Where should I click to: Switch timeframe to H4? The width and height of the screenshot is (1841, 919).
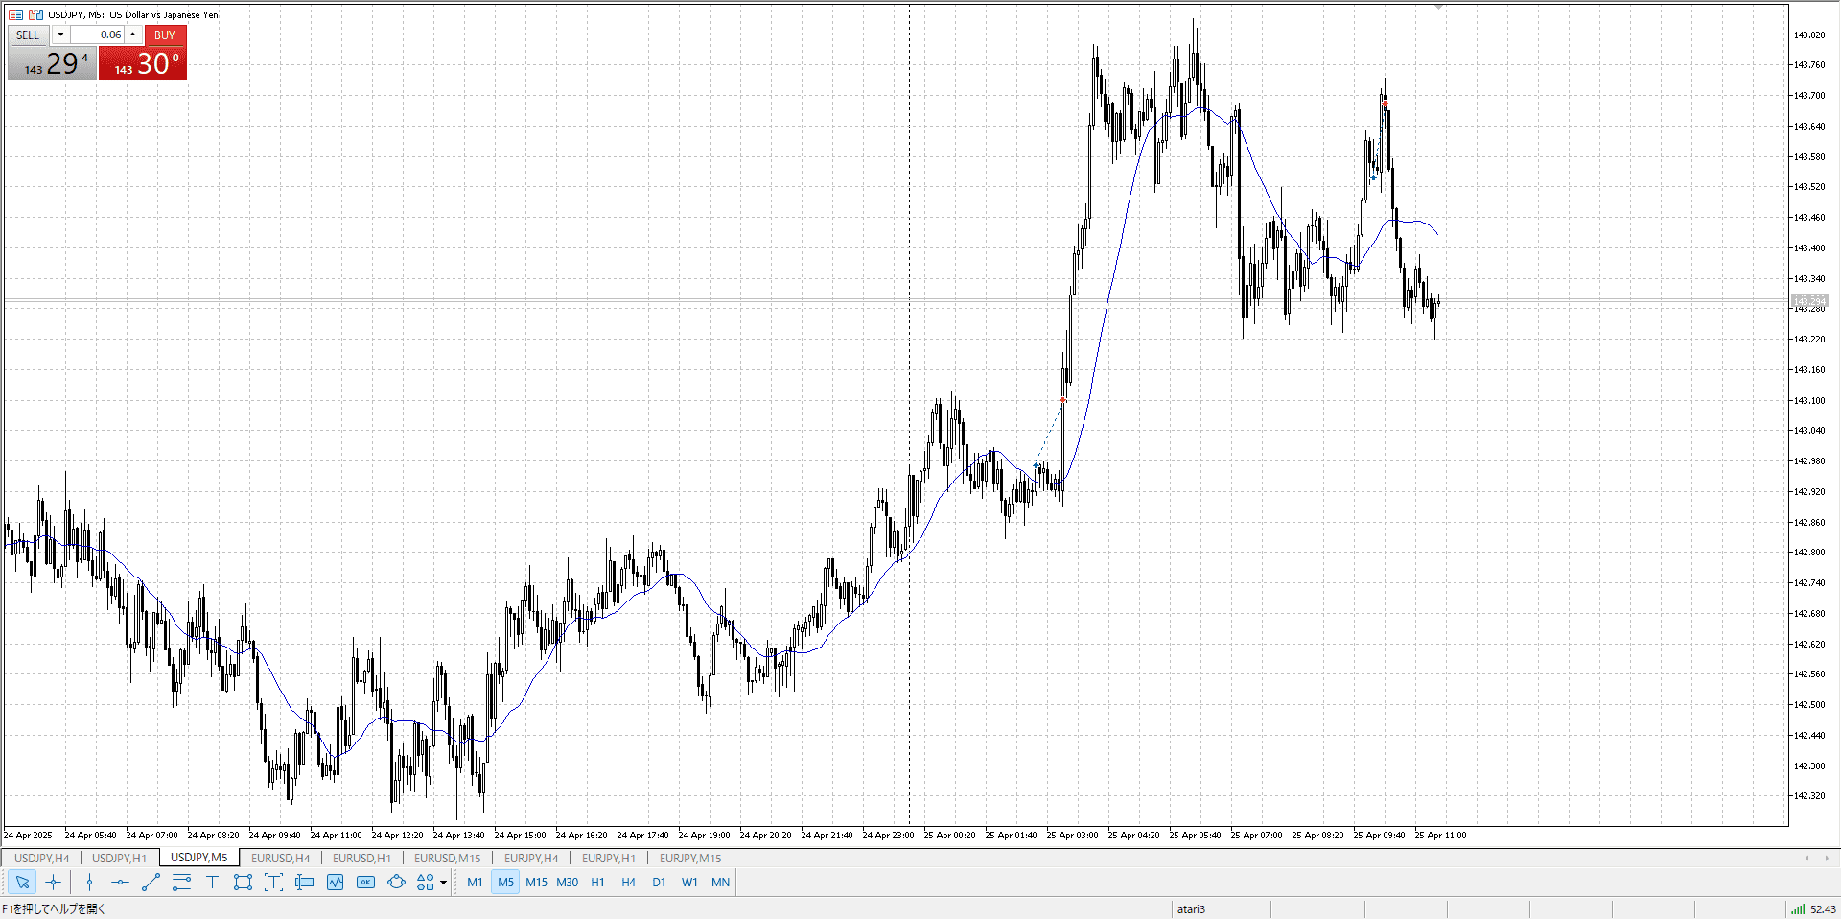(628, 883)
